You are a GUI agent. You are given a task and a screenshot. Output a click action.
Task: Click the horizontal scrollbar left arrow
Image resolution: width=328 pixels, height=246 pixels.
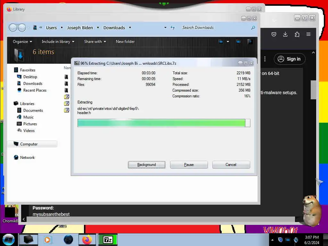(x=24, y=219)
